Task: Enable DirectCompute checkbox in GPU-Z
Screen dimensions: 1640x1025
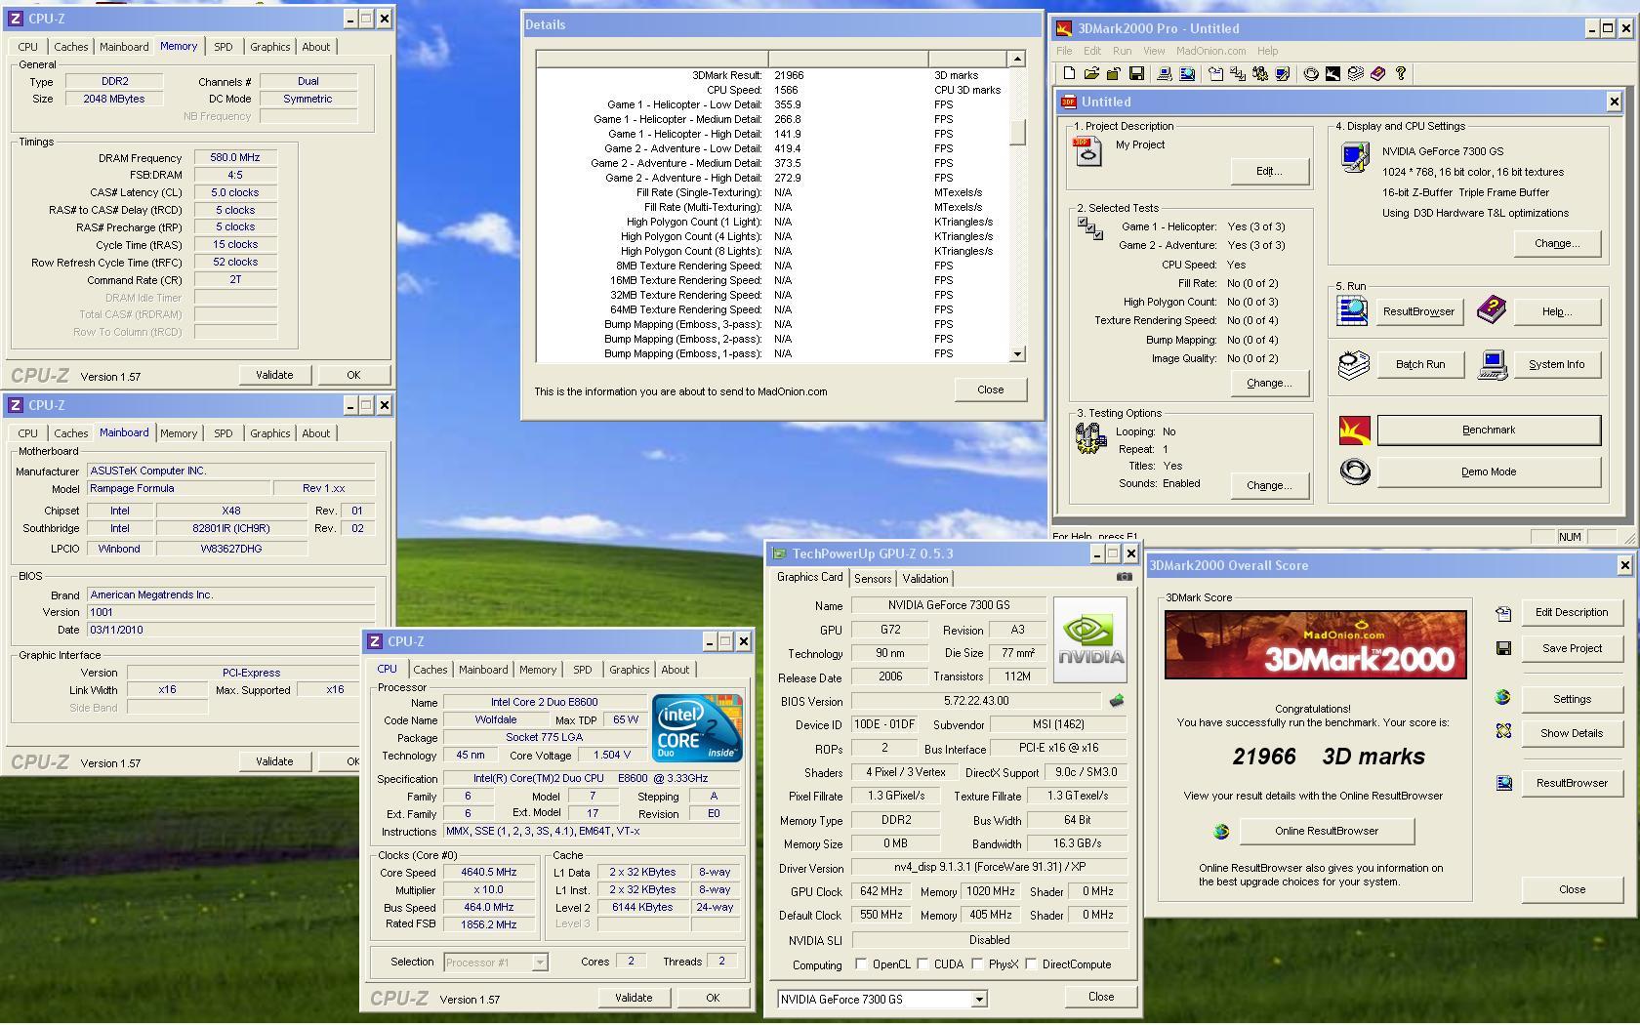Action: pyautogui.click(x=1031, y=963)
